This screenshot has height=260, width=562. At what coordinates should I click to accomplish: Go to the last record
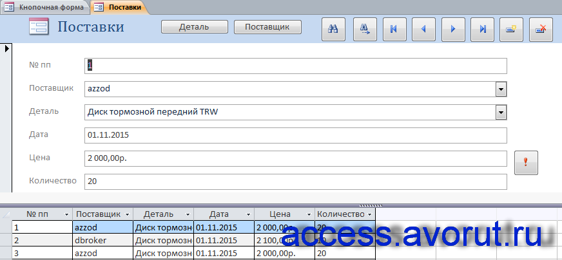point(483,29)
